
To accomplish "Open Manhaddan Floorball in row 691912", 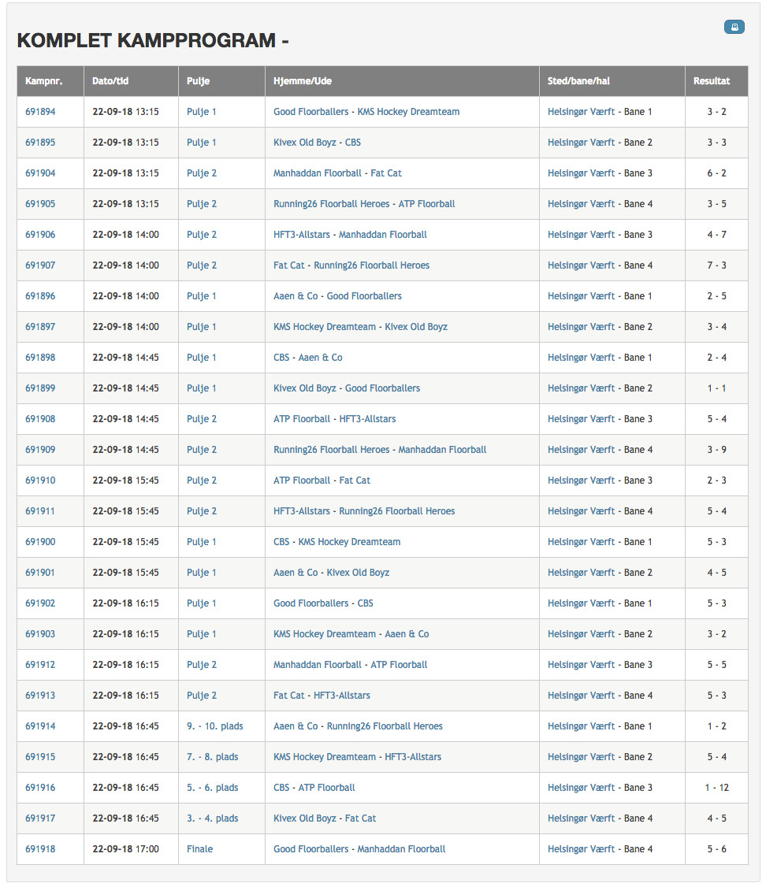I will click(x=318, y=665).
